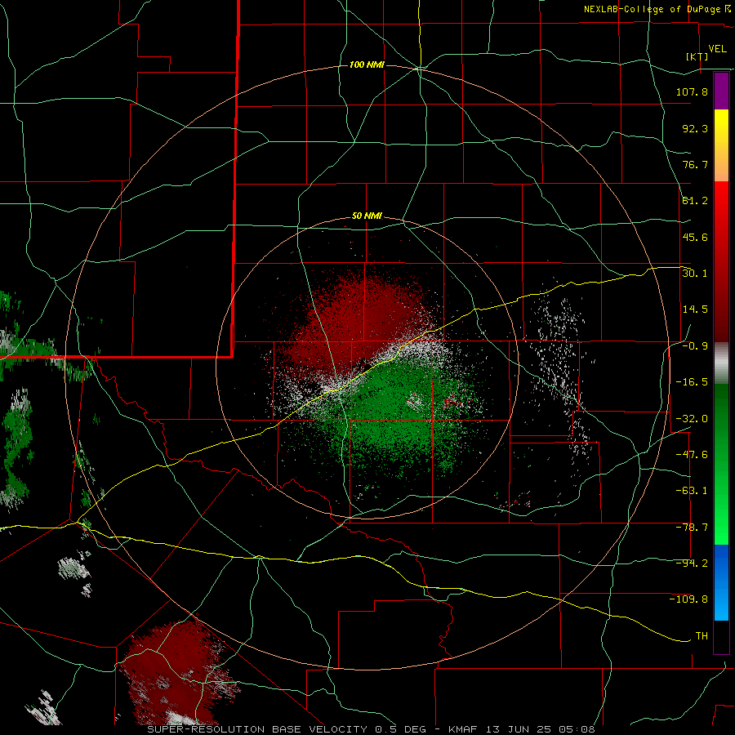Viewport: 735px width, 735px height.
Task: Pick the gray near-zero band of the color bar
Action: click(721, 363)
